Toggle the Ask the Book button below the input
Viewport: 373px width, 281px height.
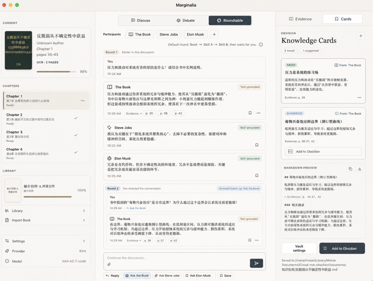(137, 276)
